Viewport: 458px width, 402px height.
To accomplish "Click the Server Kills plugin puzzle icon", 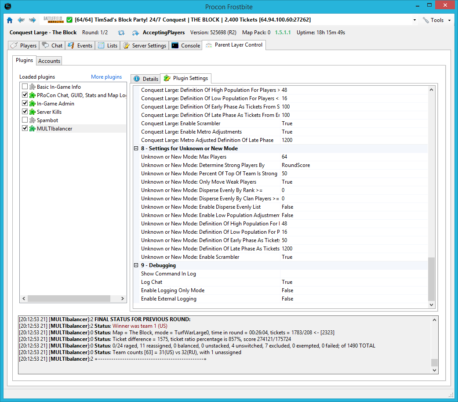I will tap(33, 112).
